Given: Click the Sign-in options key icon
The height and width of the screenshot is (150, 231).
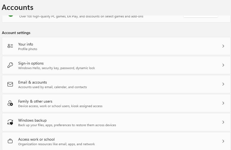Looking at the screenshot, I should (x=10, y=65).
